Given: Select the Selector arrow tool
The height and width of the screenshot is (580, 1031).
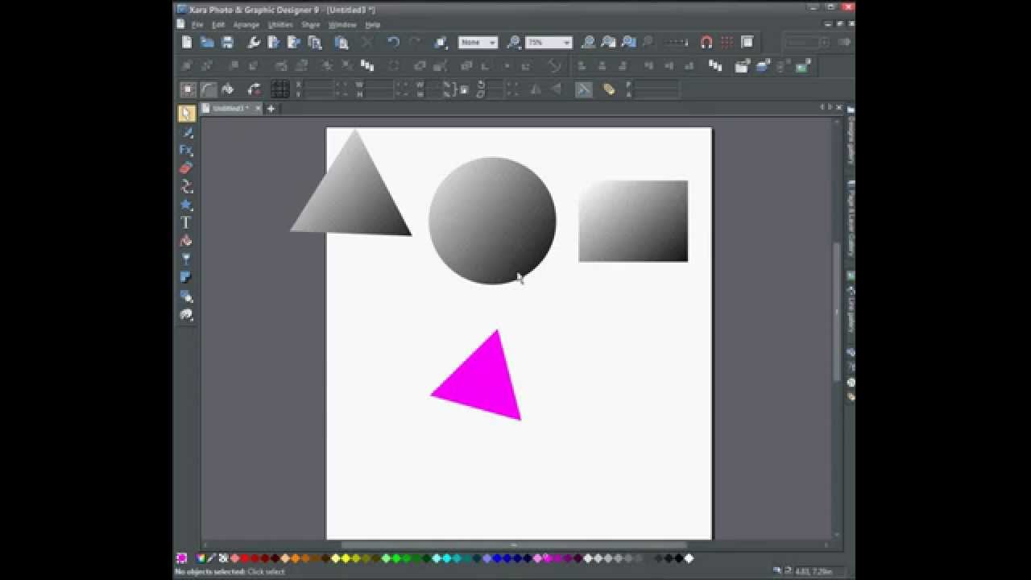Looking at the screenshot, I should pos(187,113).
